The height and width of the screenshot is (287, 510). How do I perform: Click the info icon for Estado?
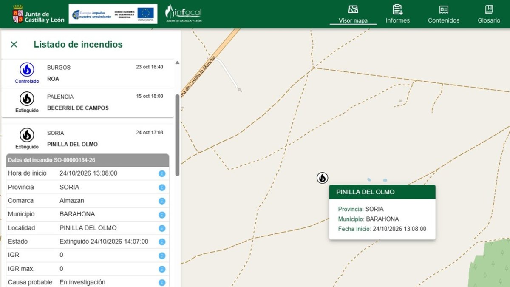point(162,242)
